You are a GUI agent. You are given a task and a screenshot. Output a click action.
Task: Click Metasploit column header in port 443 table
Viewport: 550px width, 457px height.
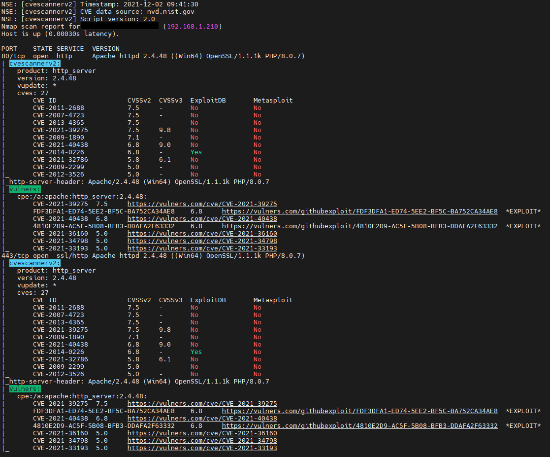tap(273, 300)
